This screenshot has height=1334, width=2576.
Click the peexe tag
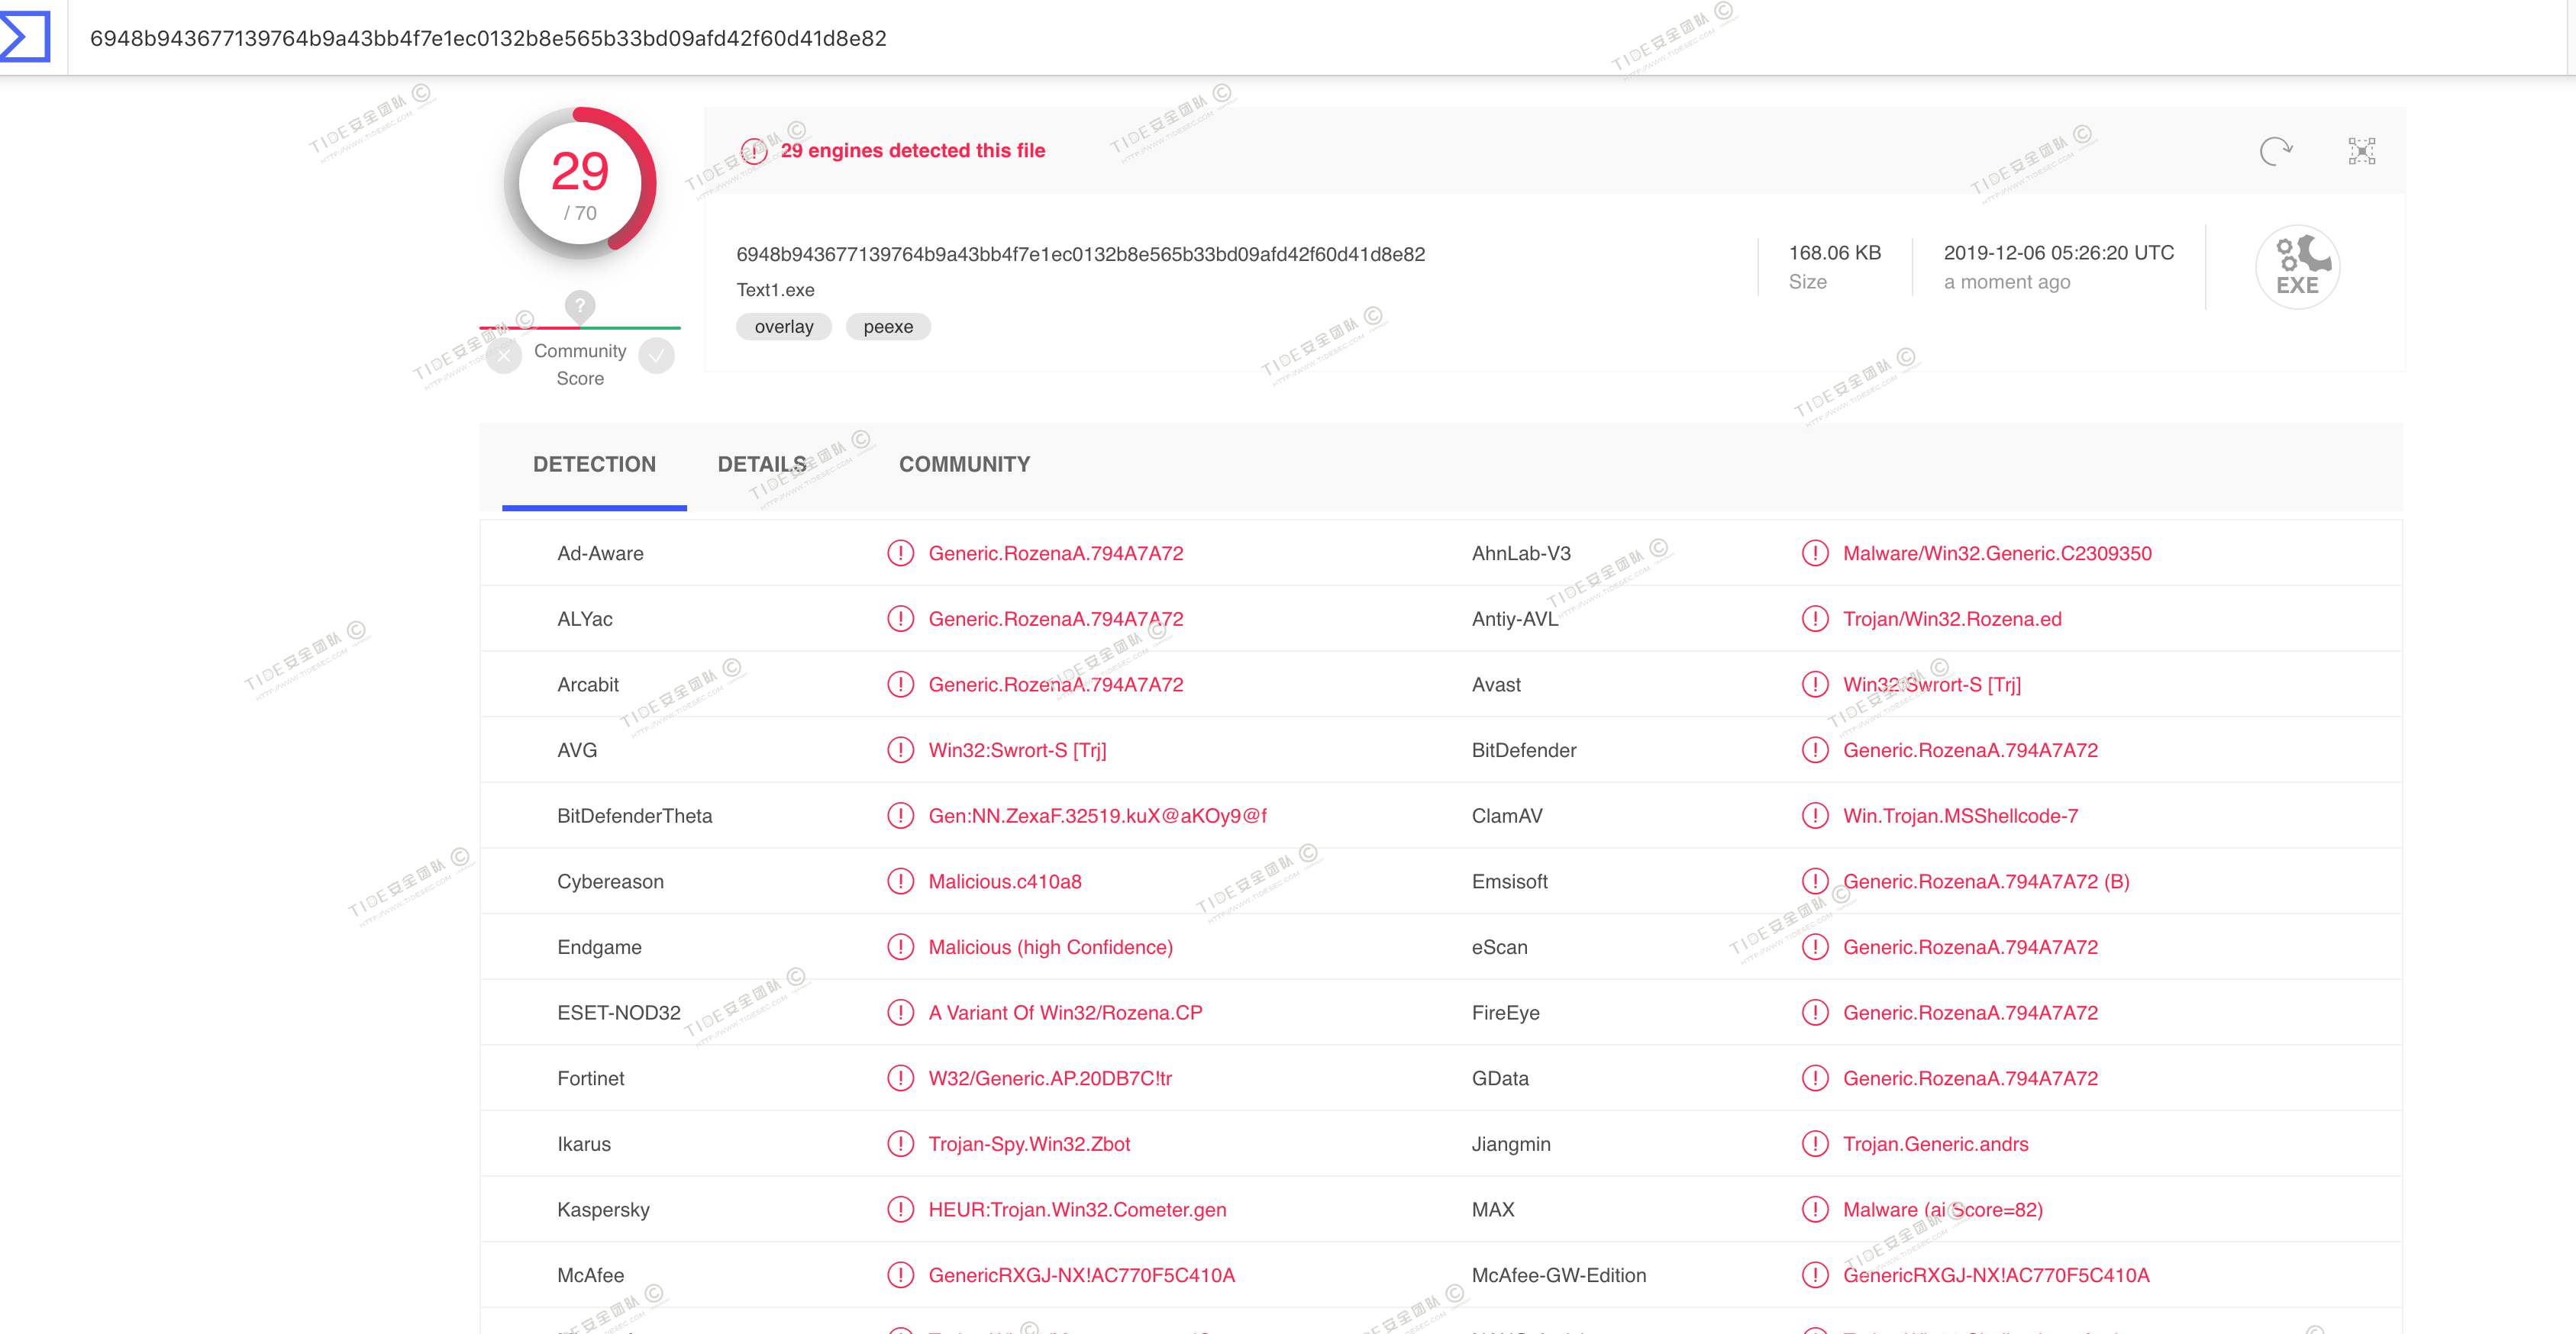(887, 327)
